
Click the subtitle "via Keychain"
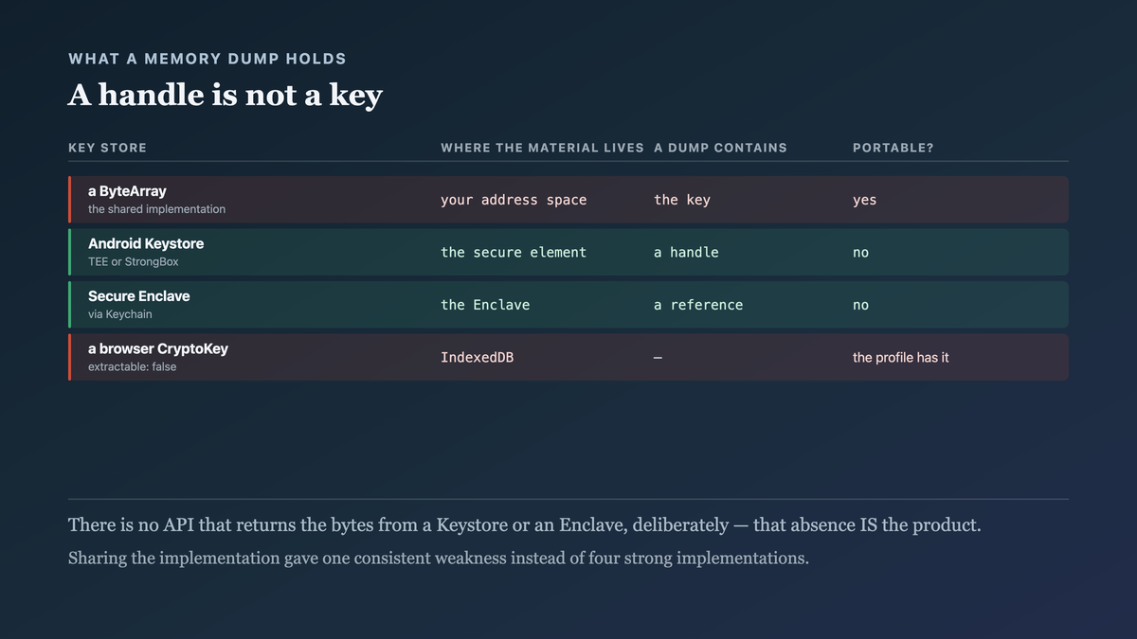point(119,314)
